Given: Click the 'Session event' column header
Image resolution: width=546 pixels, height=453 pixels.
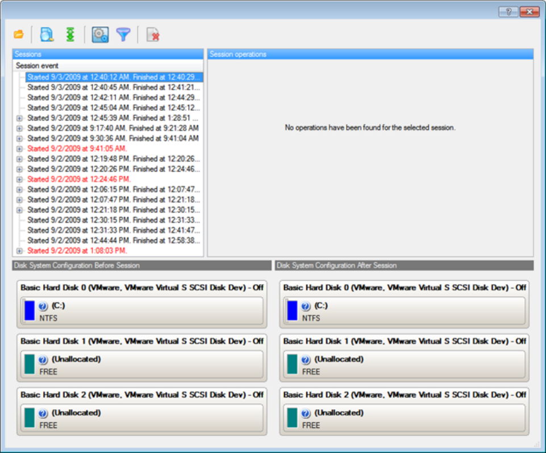Looking at the screenshot, I should point(108,66).
